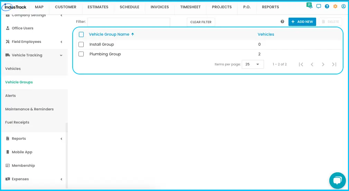This screenshot has height=191, width=349.
Task: Collapse the Vehicle Tracking chevron
Action: [61, 55]
